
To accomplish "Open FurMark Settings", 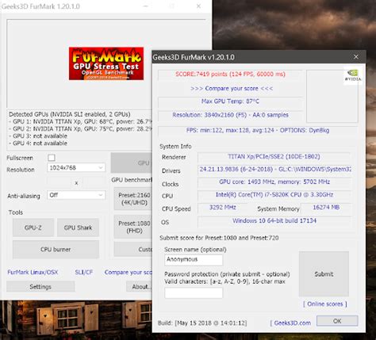I will [x=40, y=287].
